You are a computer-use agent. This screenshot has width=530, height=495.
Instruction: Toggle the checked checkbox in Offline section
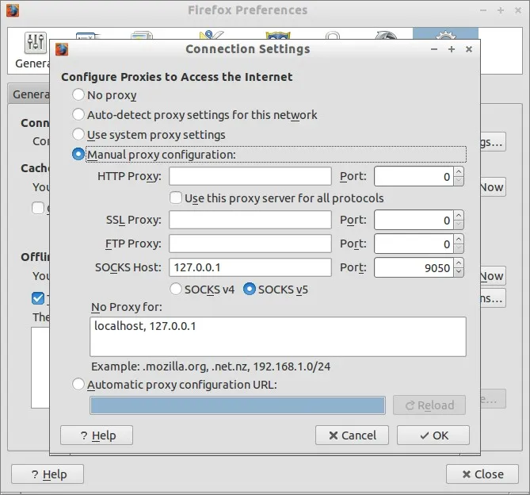38,298
